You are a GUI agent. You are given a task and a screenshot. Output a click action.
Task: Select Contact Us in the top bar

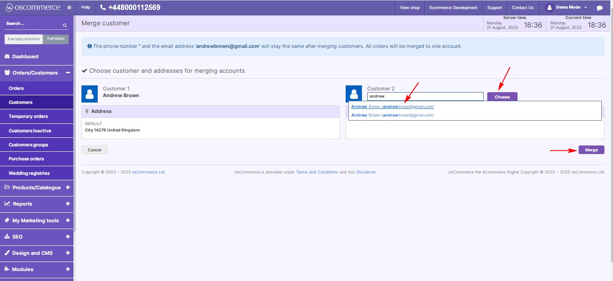[523, 7]
